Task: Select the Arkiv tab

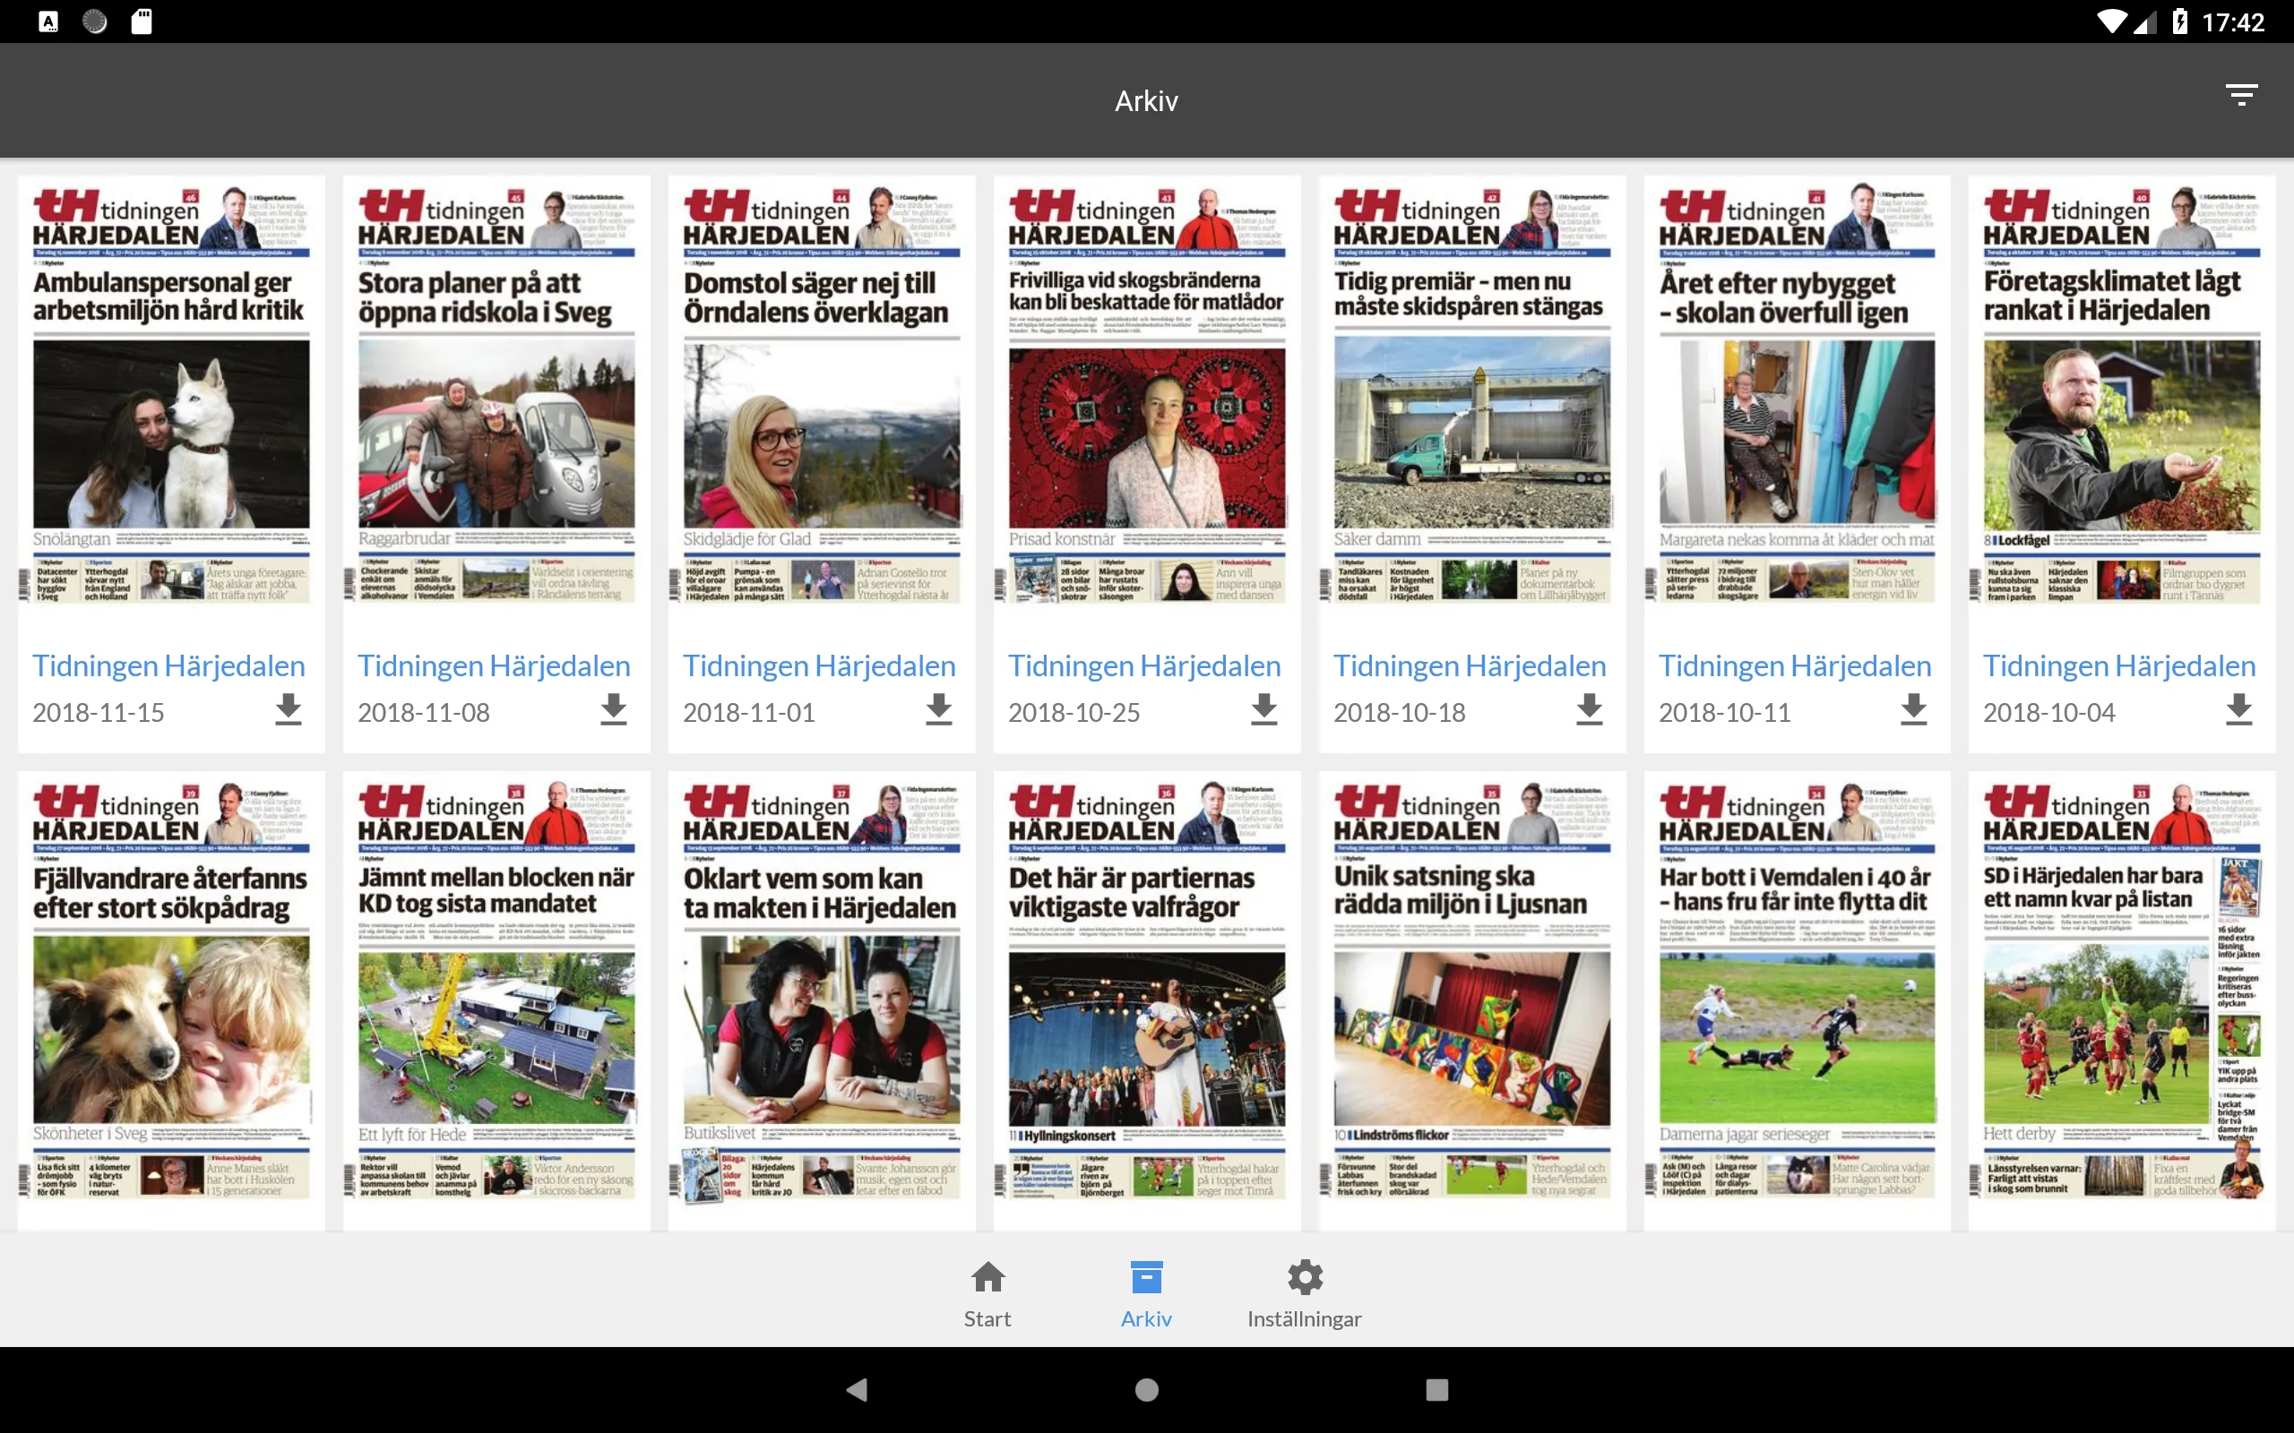Action: click(1146, 1293)
